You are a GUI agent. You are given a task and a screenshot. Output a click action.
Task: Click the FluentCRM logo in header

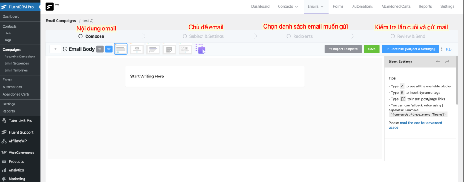point(50,7)
